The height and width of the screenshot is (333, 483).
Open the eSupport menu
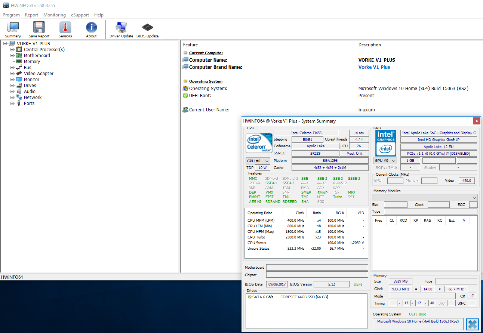(80, 15)
